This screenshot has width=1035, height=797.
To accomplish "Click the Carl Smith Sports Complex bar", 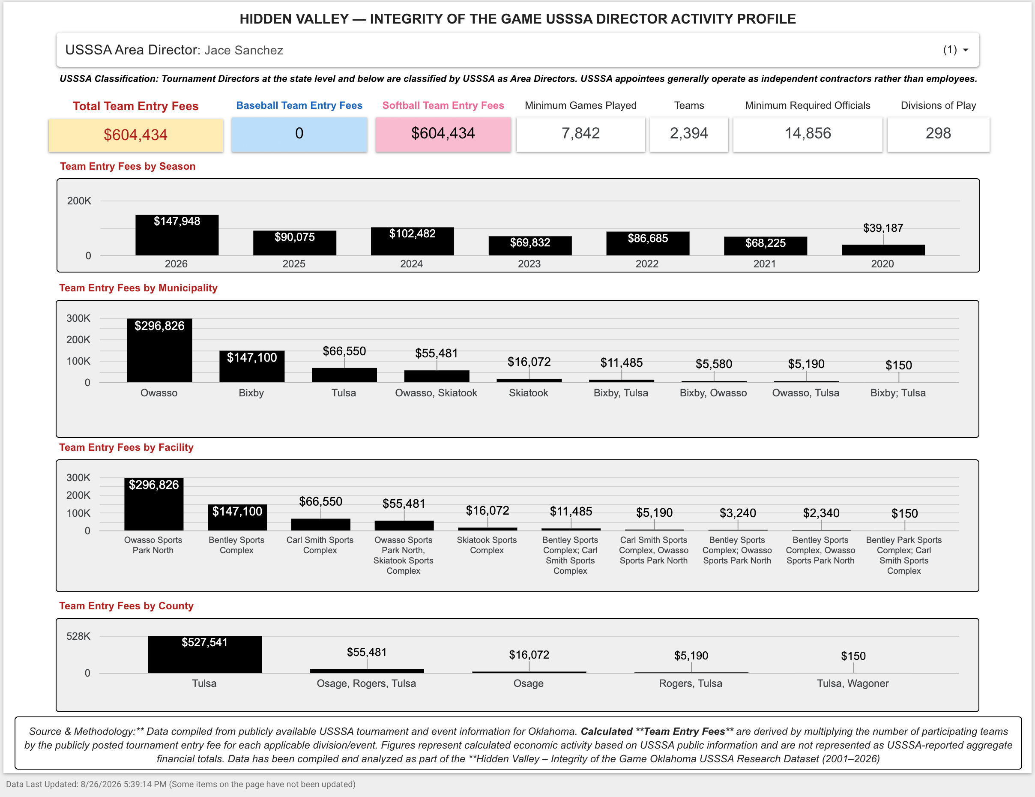I will pos(320,524).
